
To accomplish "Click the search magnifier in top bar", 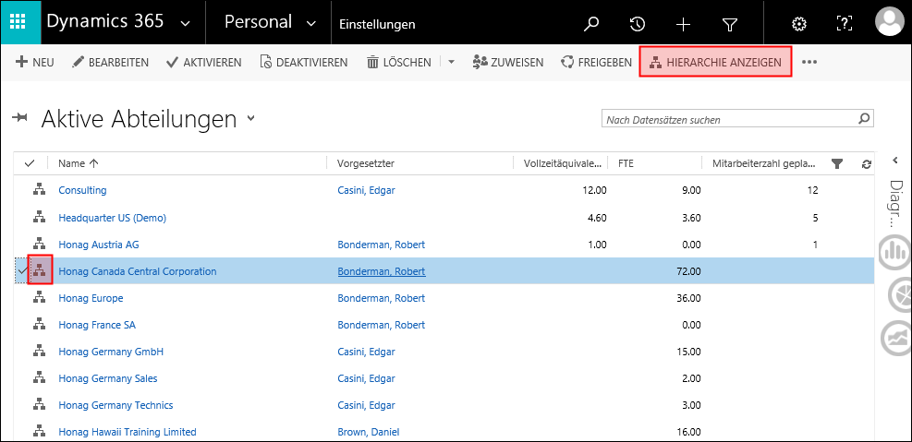I will tap(591, 24).
